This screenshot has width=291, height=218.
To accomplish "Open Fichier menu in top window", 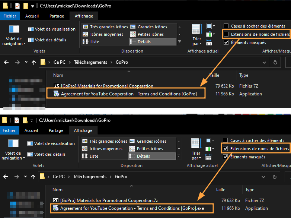I will (10, 16).
